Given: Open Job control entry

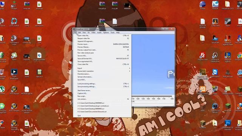Looking at the screenshot, I should pyautogui.click(x=102, y=99).
